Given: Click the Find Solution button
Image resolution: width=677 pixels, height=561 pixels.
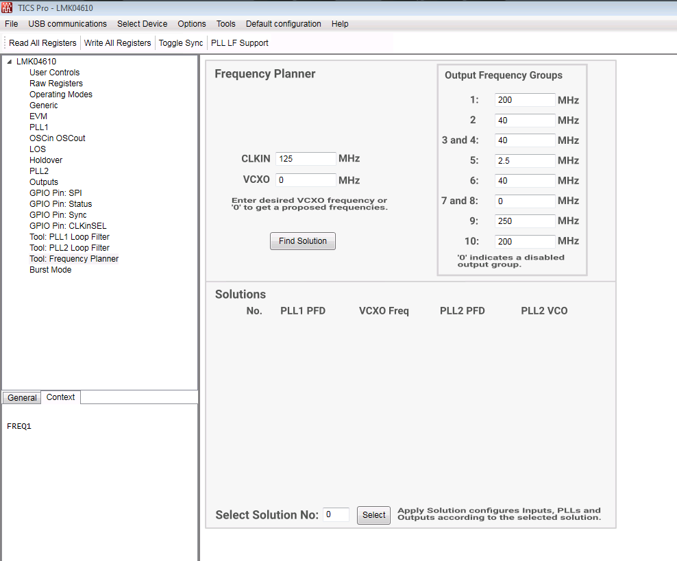Looking at the screenshot, I should tap(303, 241).
